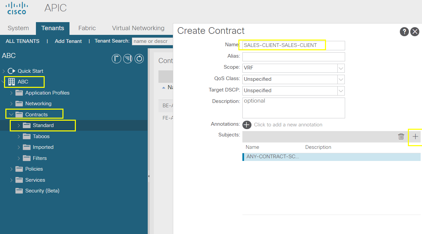Select Application Profiles tree item
Viewport: 422px width, 234px height.
tap(47, 93)
